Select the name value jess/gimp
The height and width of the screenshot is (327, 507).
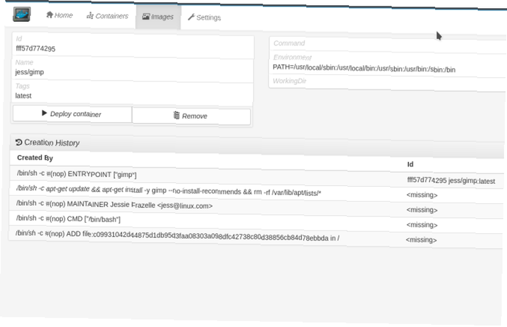click(x=29, y=72)
